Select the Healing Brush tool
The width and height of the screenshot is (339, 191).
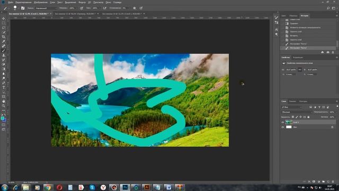point(4,46)
